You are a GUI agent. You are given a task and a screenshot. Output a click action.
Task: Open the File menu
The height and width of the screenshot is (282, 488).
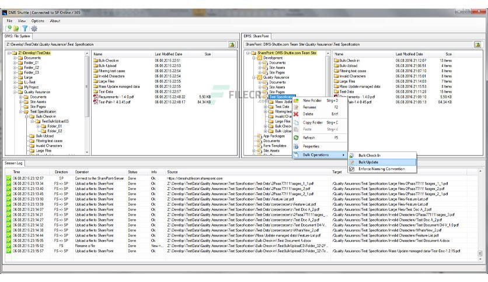pos(9,21)
